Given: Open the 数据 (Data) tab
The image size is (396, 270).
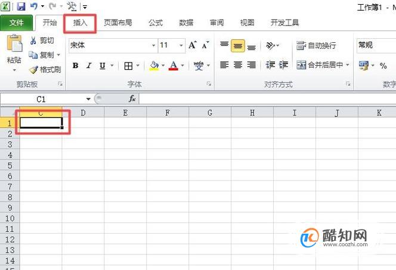Looking at the screenshot, I should click(x=186, y=23).
